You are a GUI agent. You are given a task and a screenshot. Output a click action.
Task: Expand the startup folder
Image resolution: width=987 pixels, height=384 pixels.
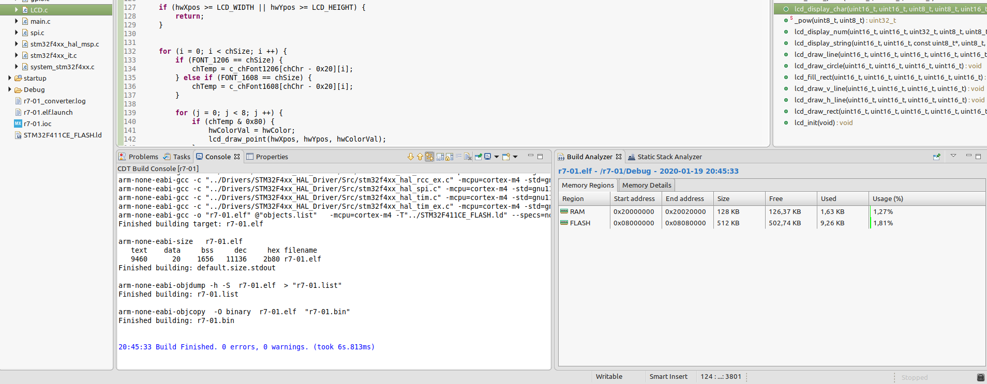(10, 78)
